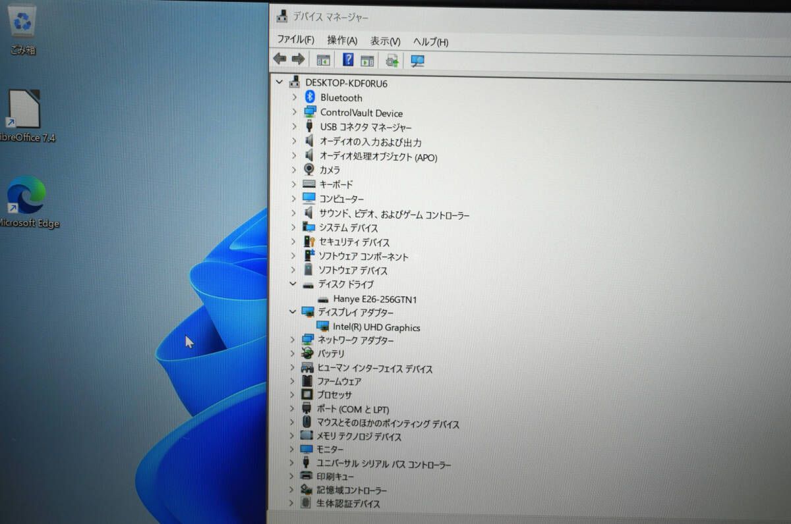Click the blue Help toolbar icon
The image size is (791, 524).
[x=348, y=60]
